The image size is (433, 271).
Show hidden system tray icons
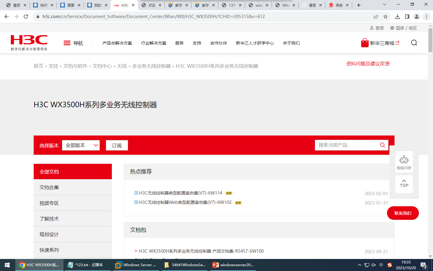pyautogui.click(x=359, y=265)
